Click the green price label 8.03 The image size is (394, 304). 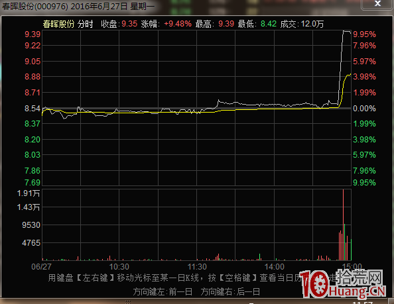coord(33,155)
